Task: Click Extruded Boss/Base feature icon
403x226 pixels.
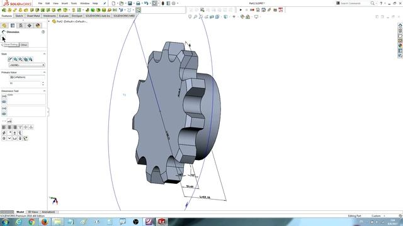Action: [4, 10]
